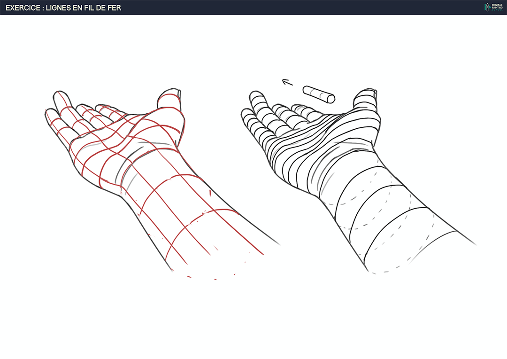Click the small arrow sketch above the right hand
Image resolution: width=507 pixels, height=359 pixels.
pos(287,83)
